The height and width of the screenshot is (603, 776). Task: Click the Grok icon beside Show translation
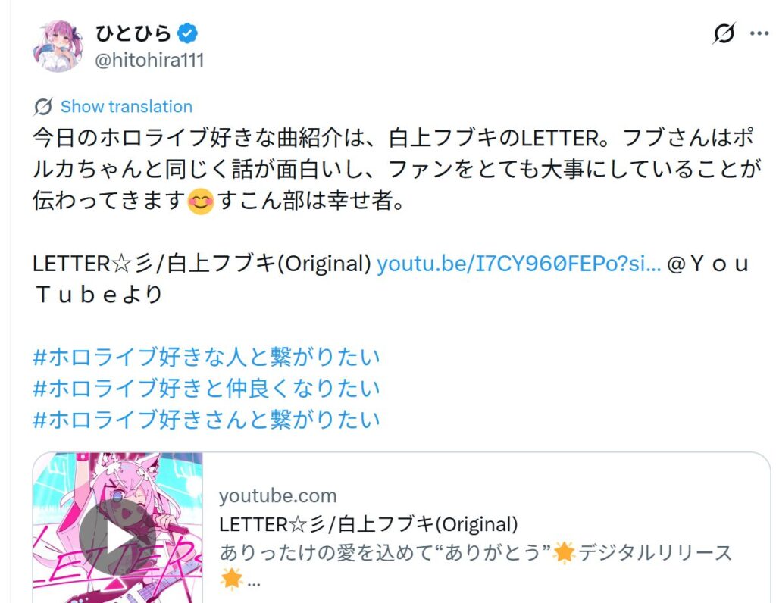43,107
